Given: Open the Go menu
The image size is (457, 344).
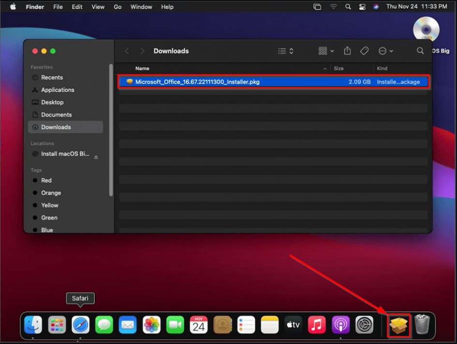Looking at the screenshot, I should (118, 7).
